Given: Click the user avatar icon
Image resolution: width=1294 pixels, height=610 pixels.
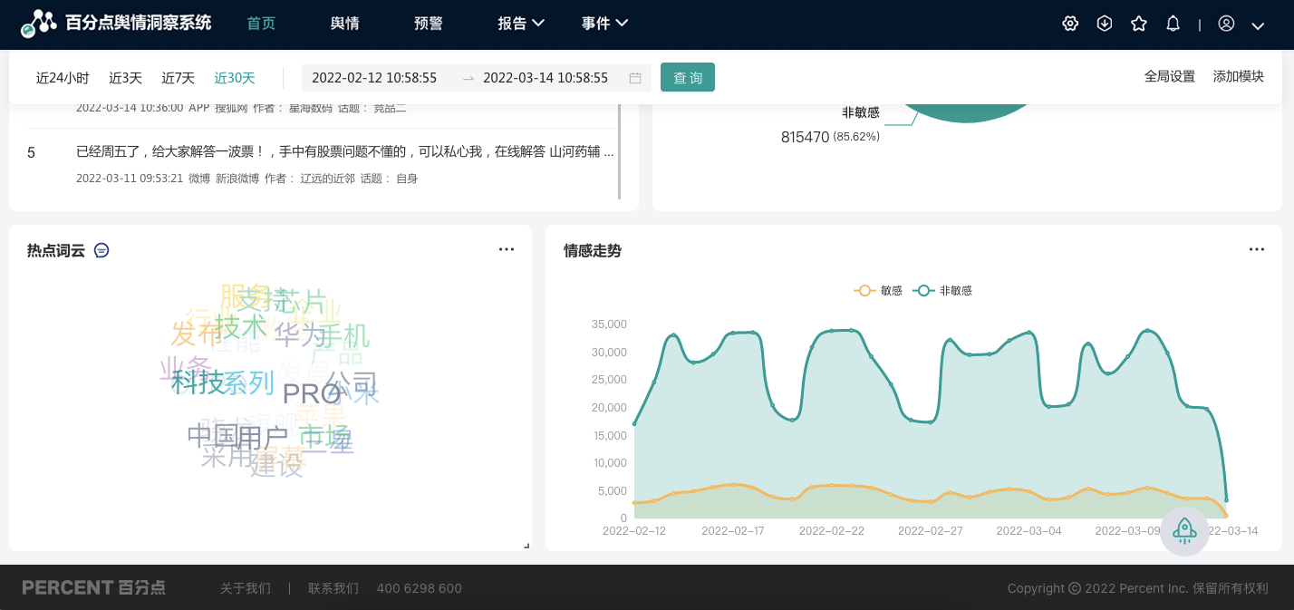Looking at the screenshot, I should (1226, 24).
